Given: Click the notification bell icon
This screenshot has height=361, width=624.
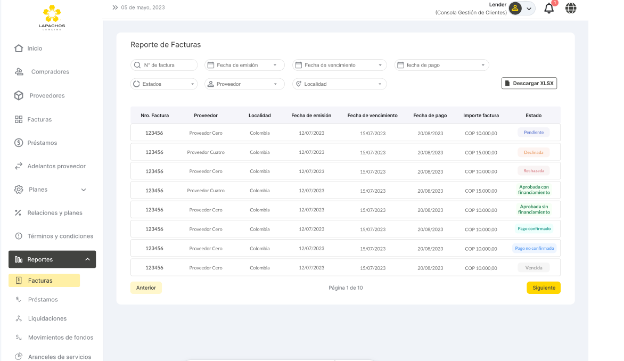Looking at the screenshot, I should (x=549, y=9).
